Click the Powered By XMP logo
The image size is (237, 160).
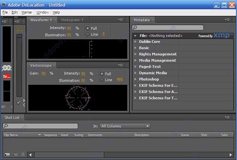[x=216, y=36]
